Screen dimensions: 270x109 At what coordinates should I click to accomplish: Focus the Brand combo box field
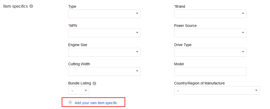click(x=207, y=14)
